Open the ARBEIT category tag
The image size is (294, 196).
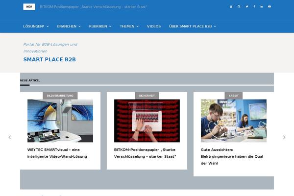pyautogui.click(x=234, y=96)
